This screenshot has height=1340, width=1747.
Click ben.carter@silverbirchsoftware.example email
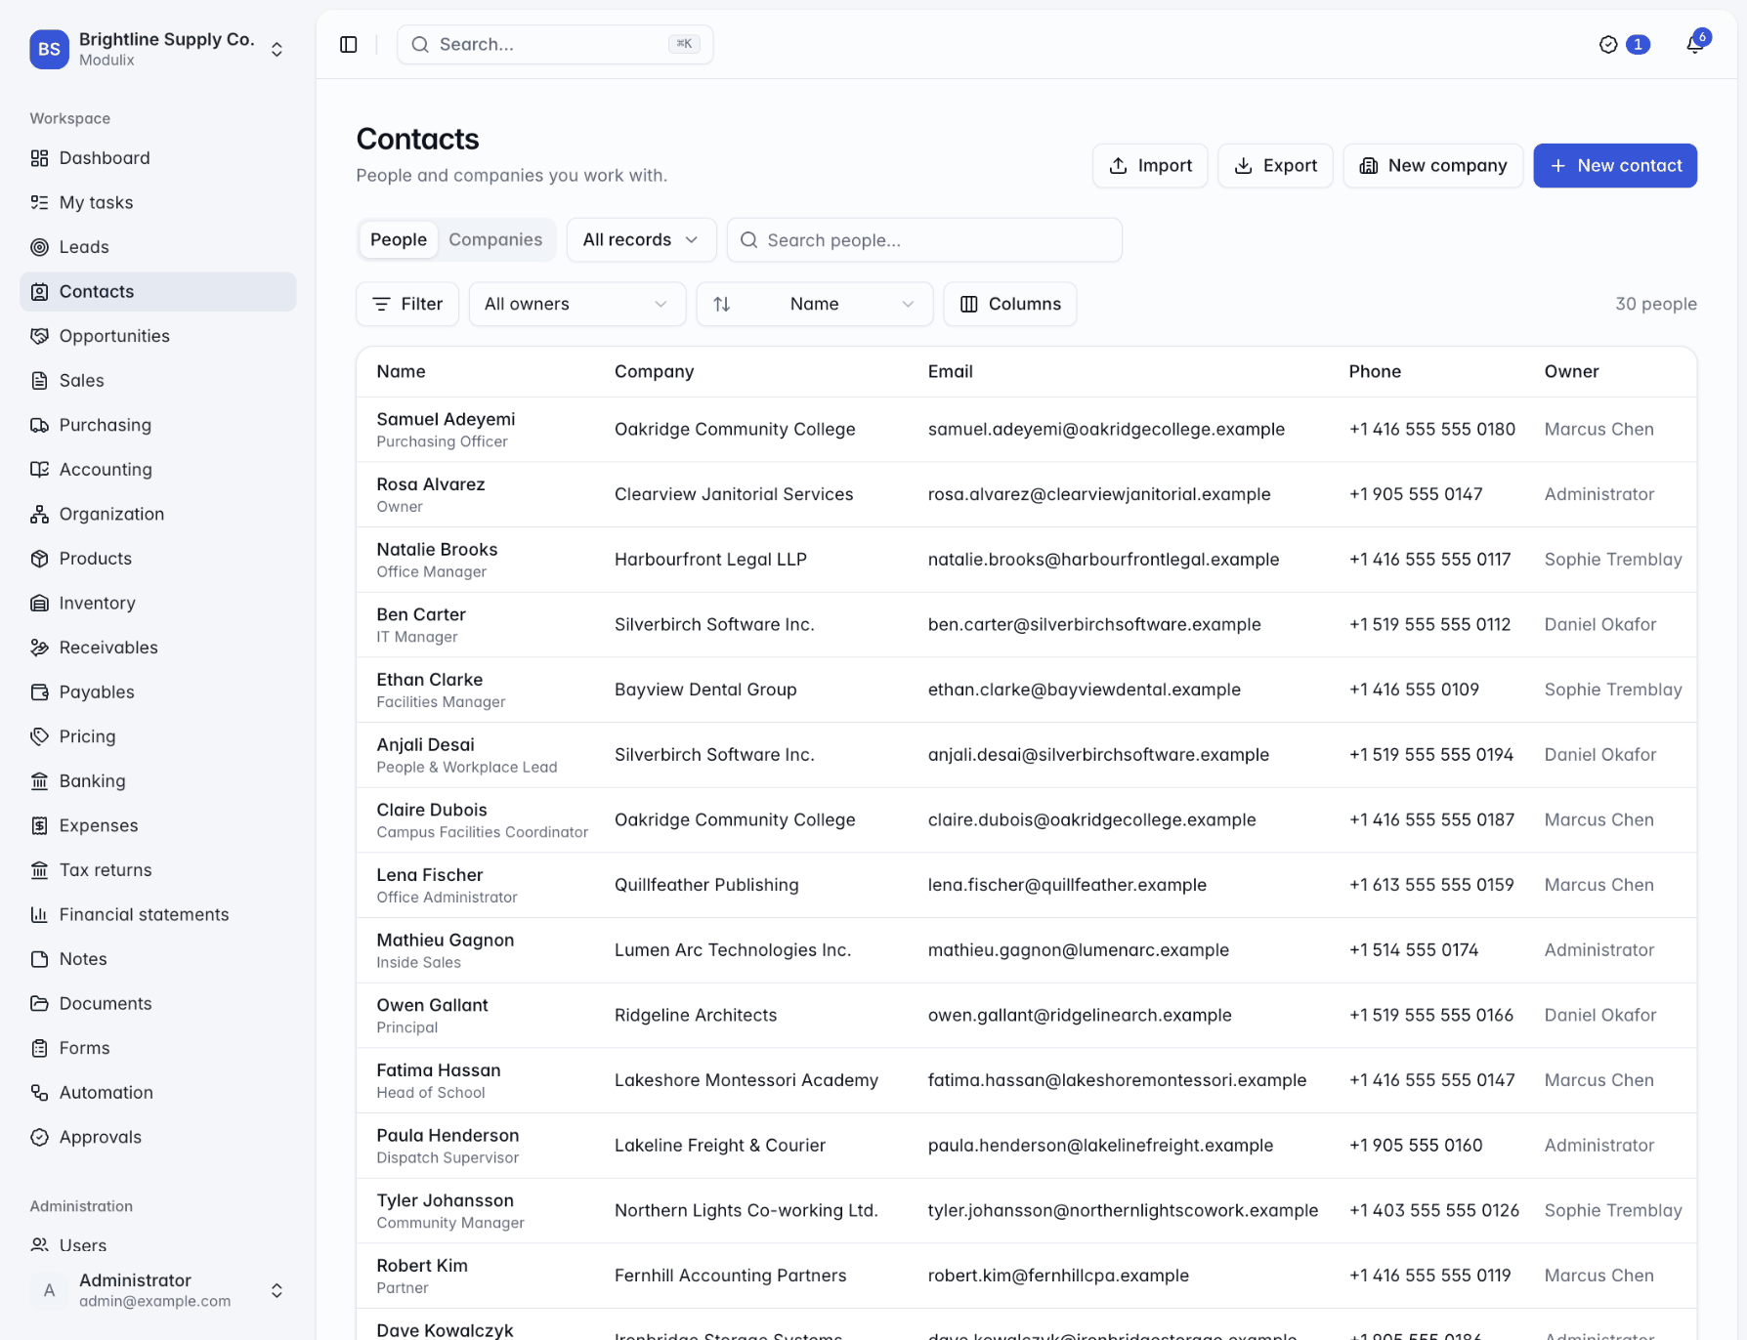pyautogui.click(x=1094, y=625)
